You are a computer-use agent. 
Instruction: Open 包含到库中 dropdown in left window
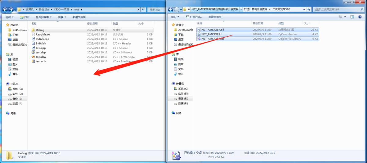(x=43, y=17)
